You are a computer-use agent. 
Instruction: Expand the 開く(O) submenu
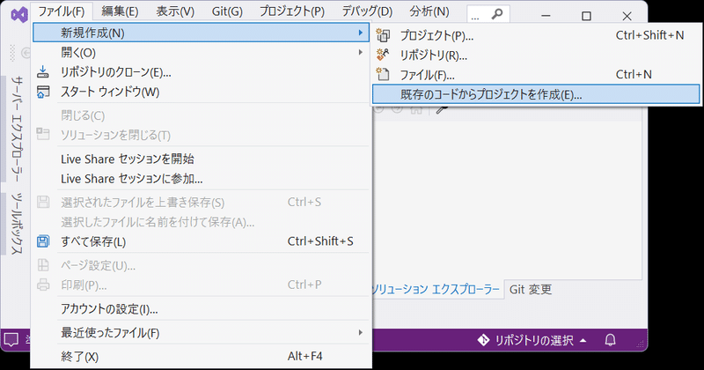pos(201,53)
